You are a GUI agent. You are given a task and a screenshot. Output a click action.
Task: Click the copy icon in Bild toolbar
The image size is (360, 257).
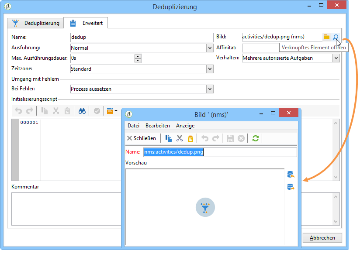point(168,138)
